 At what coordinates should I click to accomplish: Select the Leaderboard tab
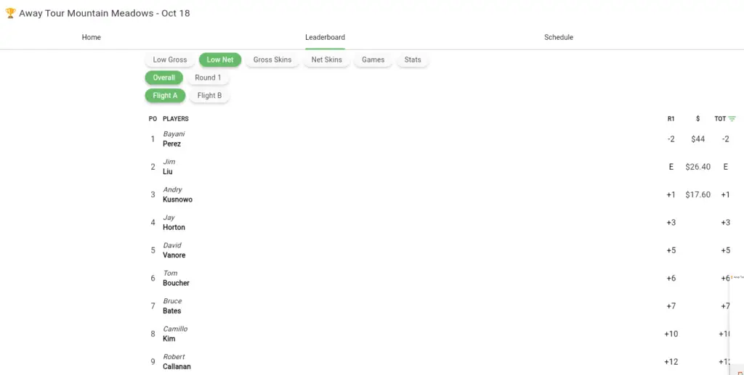tap(325, 37)
